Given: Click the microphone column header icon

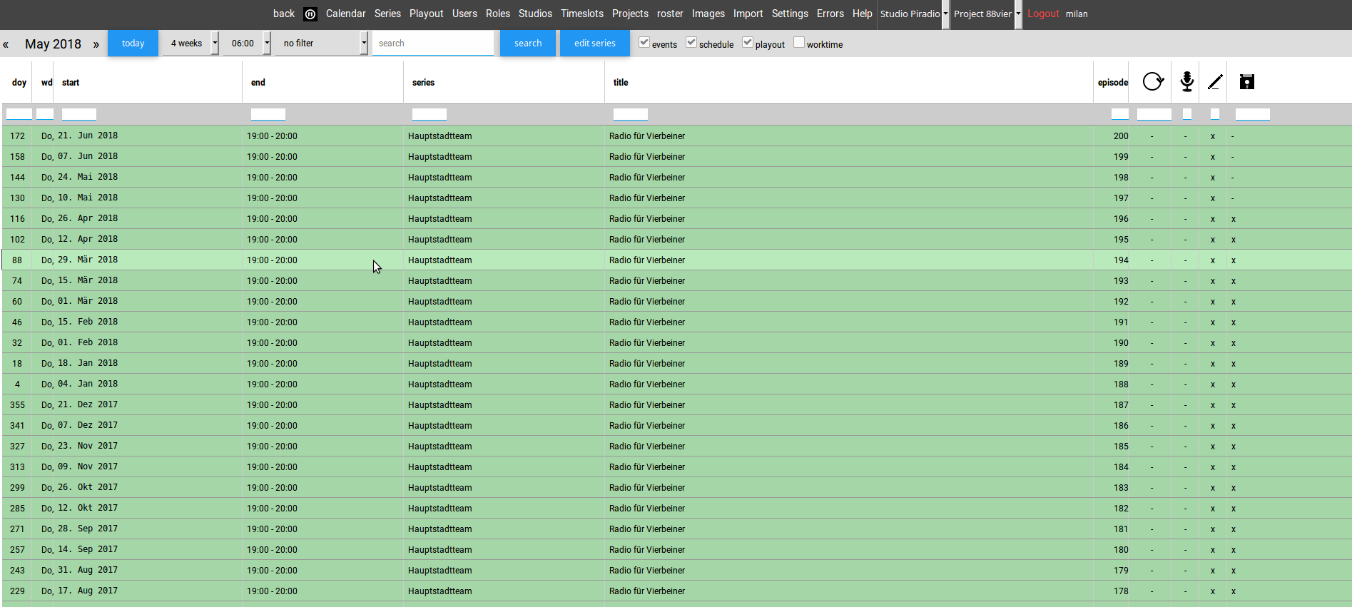Looking at the screenshot, I should pyautogui.click(x=1186, y=82).
